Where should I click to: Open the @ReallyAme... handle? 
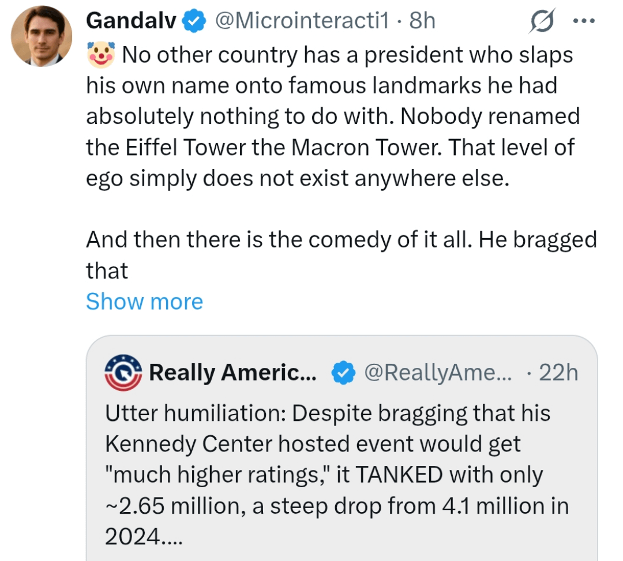[438, 373]
